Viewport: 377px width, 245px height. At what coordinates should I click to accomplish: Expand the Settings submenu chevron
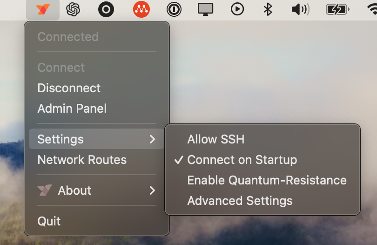(x=152, y=139)
